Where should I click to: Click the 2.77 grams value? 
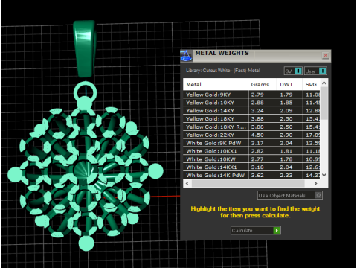coord(257,159)
